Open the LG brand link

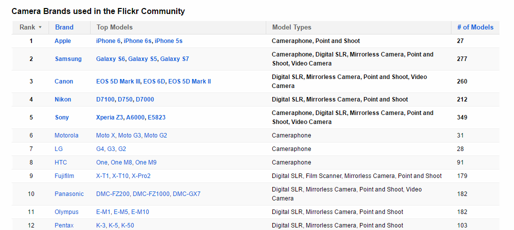[x=59, y=148]
